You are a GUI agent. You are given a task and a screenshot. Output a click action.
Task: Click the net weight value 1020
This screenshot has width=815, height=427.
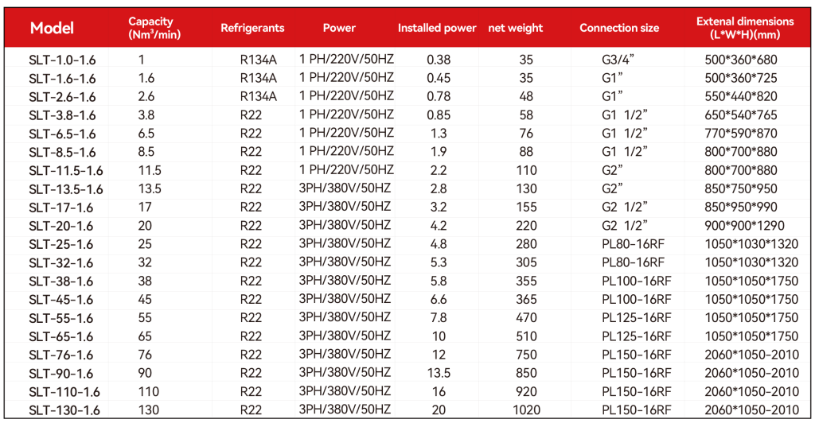click(525, 410)
